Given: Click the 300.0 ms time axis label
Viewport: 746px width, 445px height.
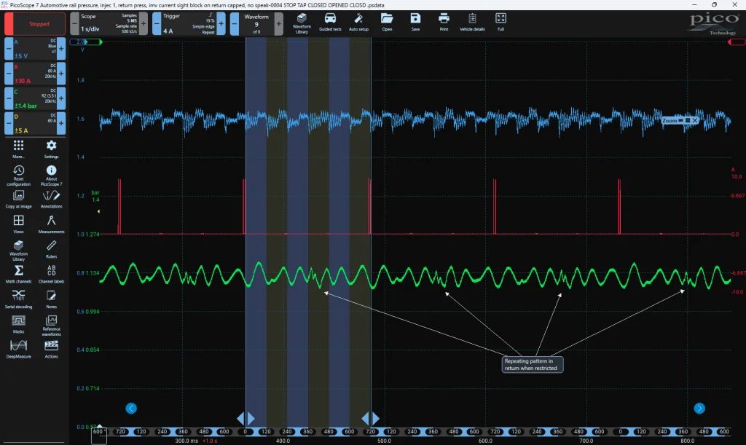Looking at the screenshot, I should point(186,441).
